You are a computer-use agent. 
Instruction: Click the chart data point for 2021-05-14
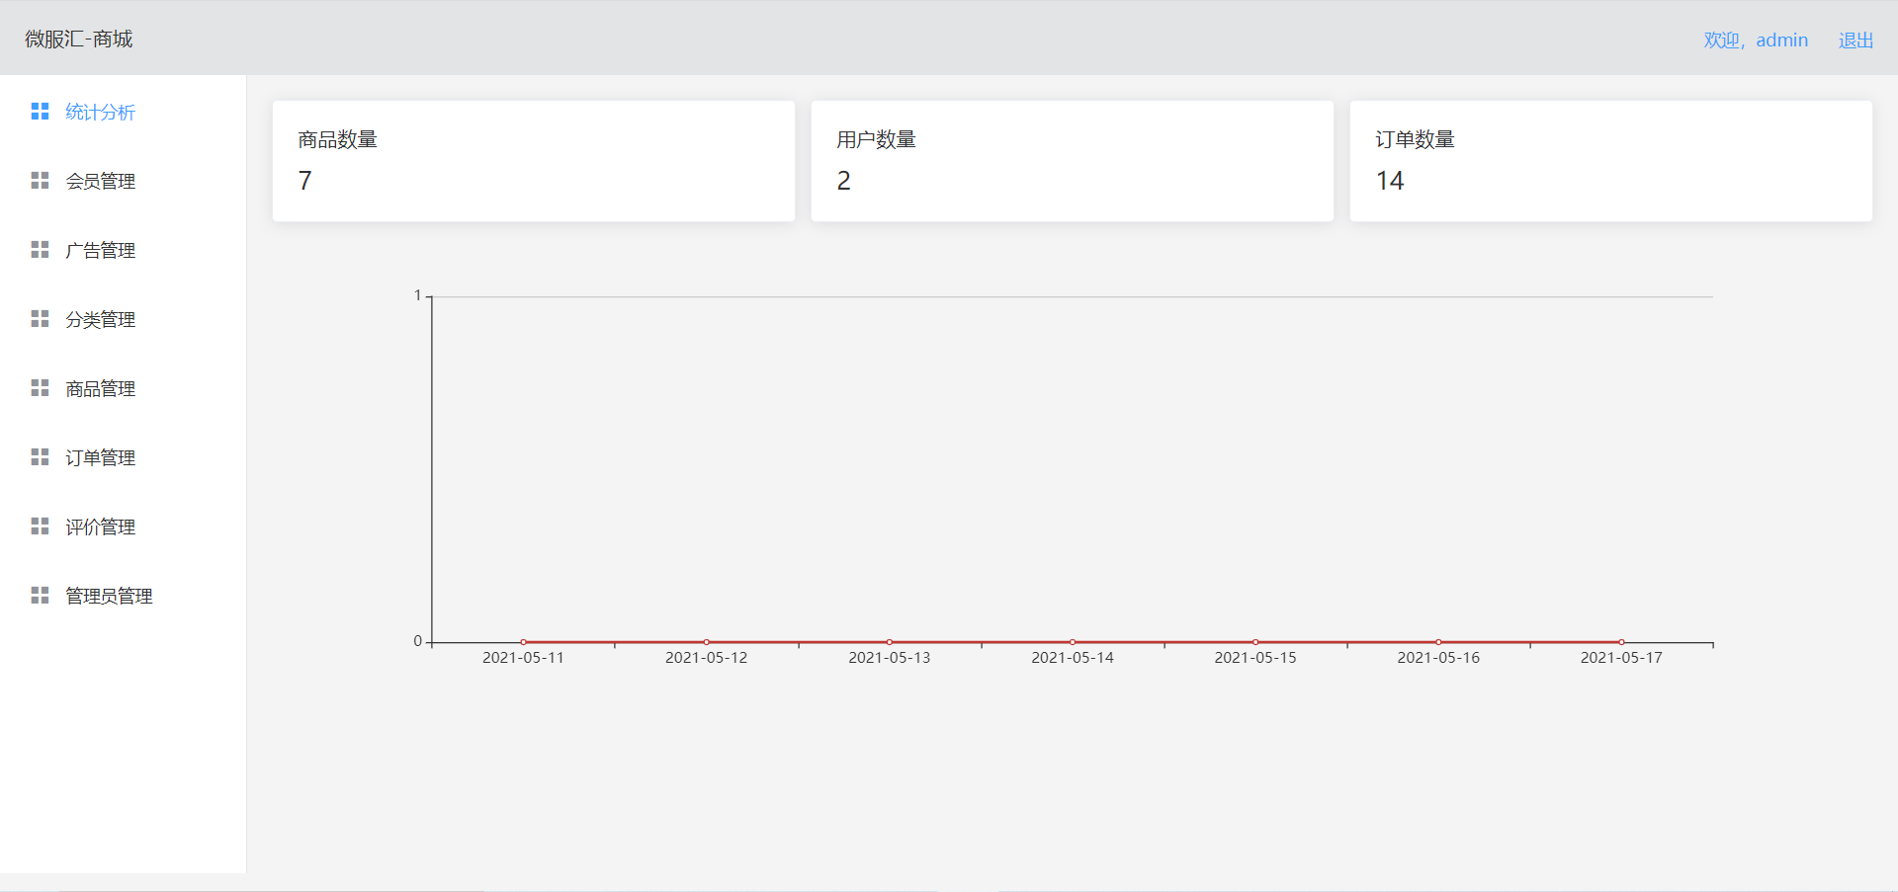click(1073, 642)
